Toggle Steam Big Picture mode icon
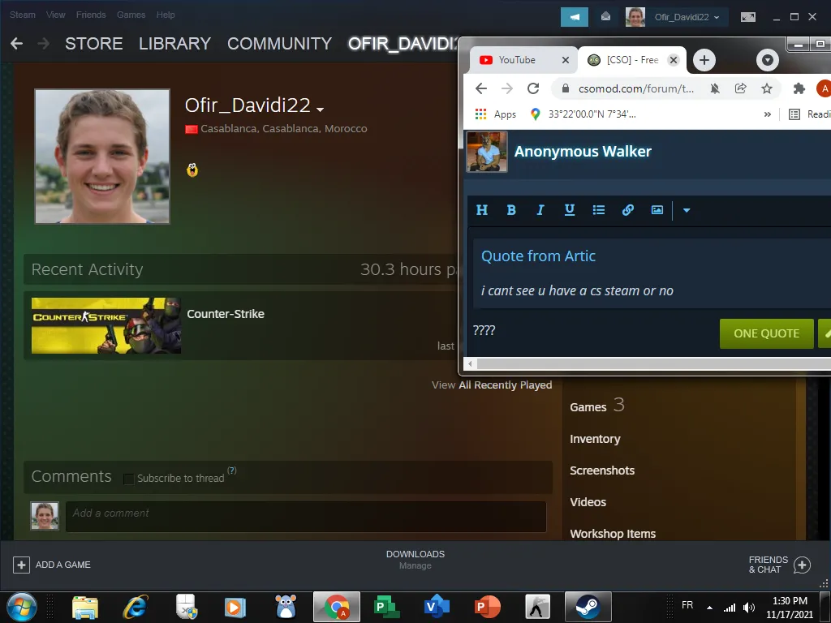The image size is (831, 623). tap(747, 17)
